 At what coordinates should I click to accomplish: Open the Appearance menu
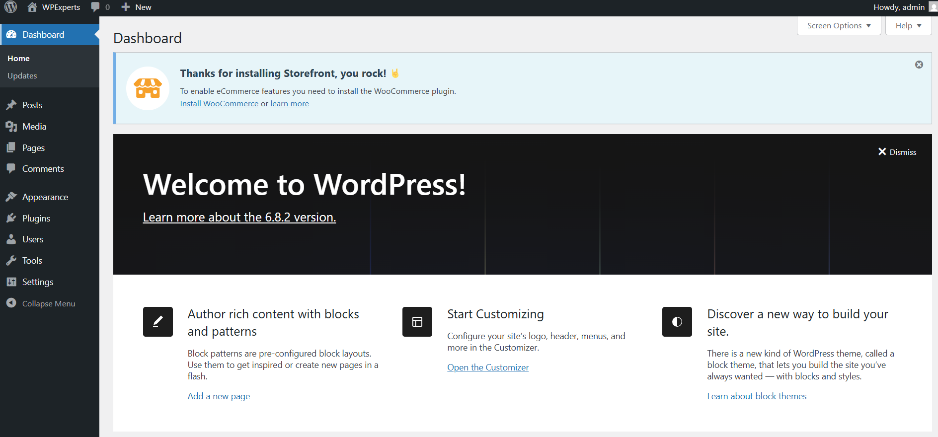(50, 197)
